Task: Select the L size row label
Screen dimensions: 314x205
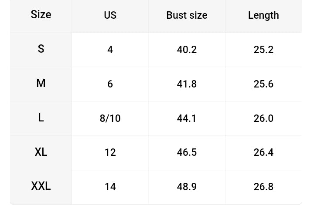Action: [x=41, y=118]
